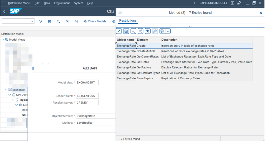Click the SAP logo

coord(16,11)
